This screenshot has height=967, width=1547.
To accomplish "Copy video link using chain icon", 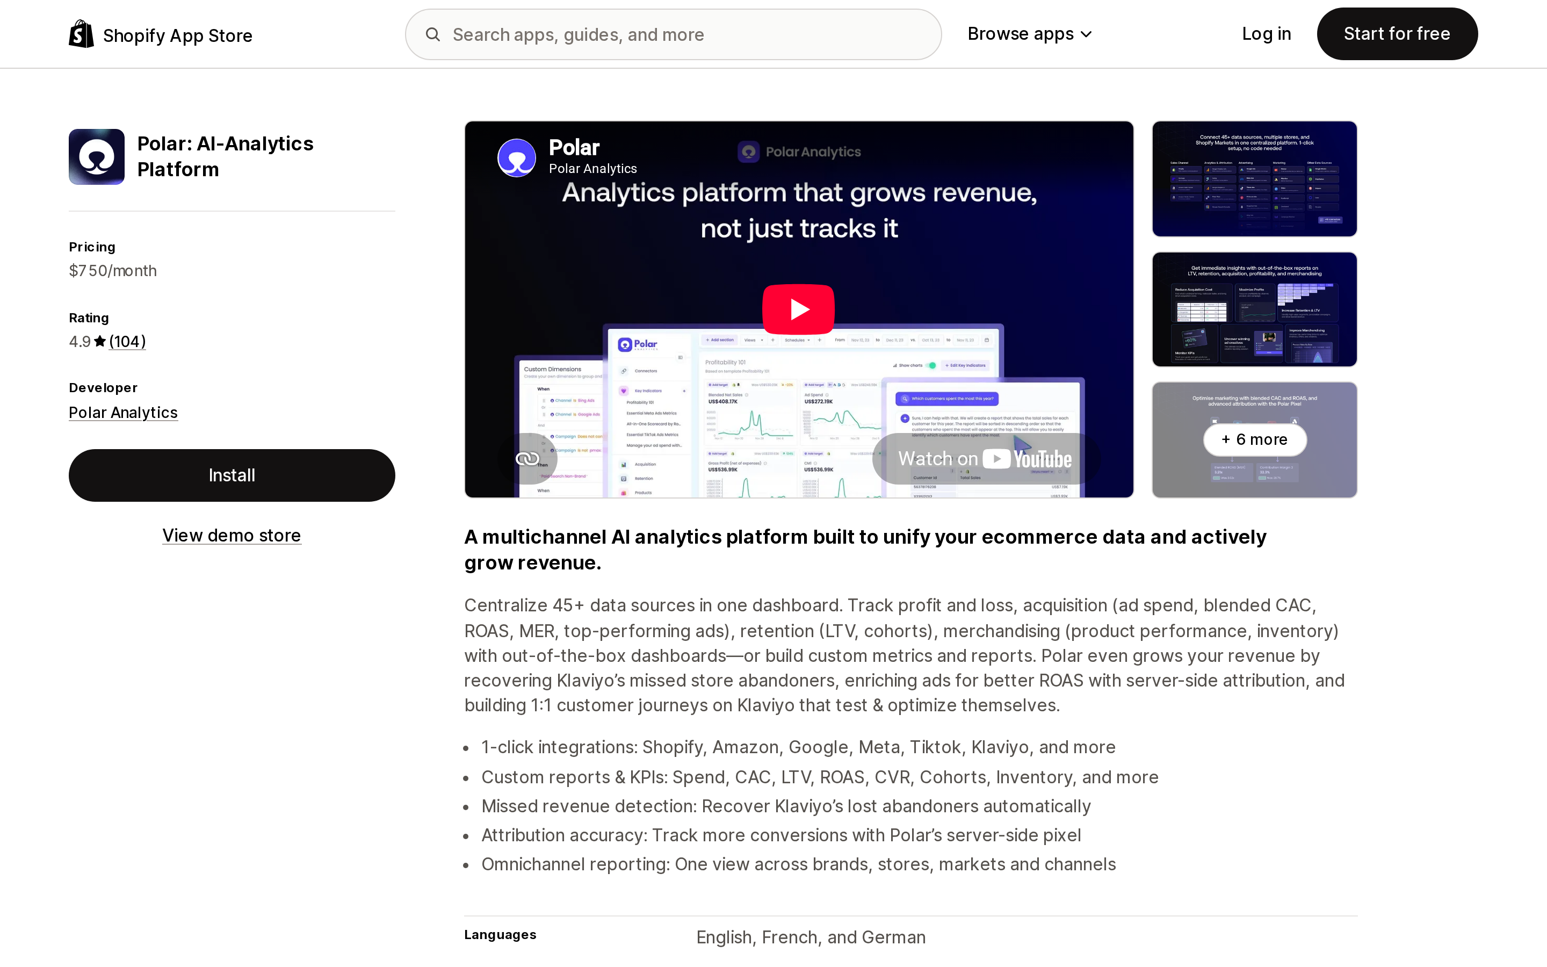I will click(x=527, y=459).
